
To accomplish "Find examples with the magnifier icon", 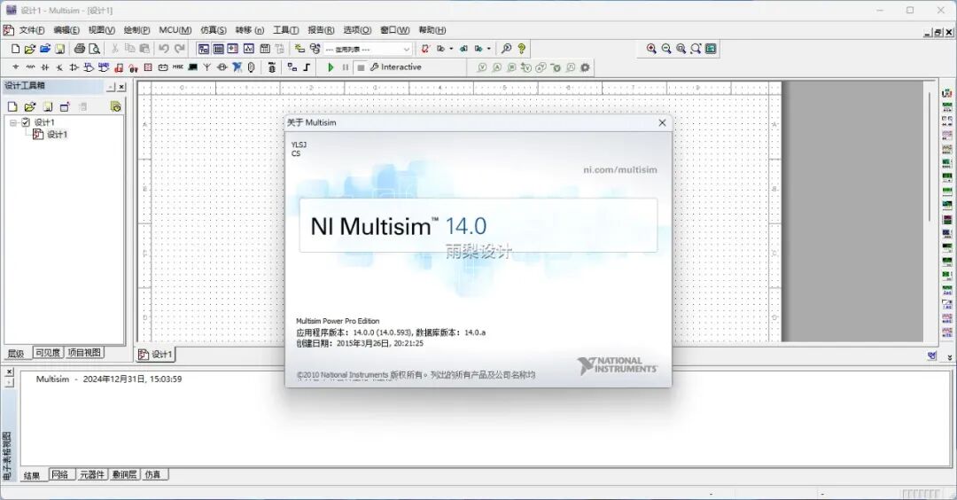I will click(x=506, y=49).
